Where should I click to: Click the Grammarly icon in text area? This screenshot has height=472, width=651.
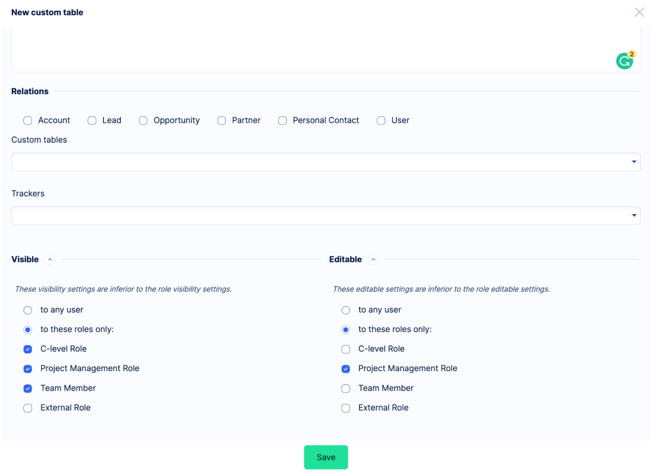624,61
